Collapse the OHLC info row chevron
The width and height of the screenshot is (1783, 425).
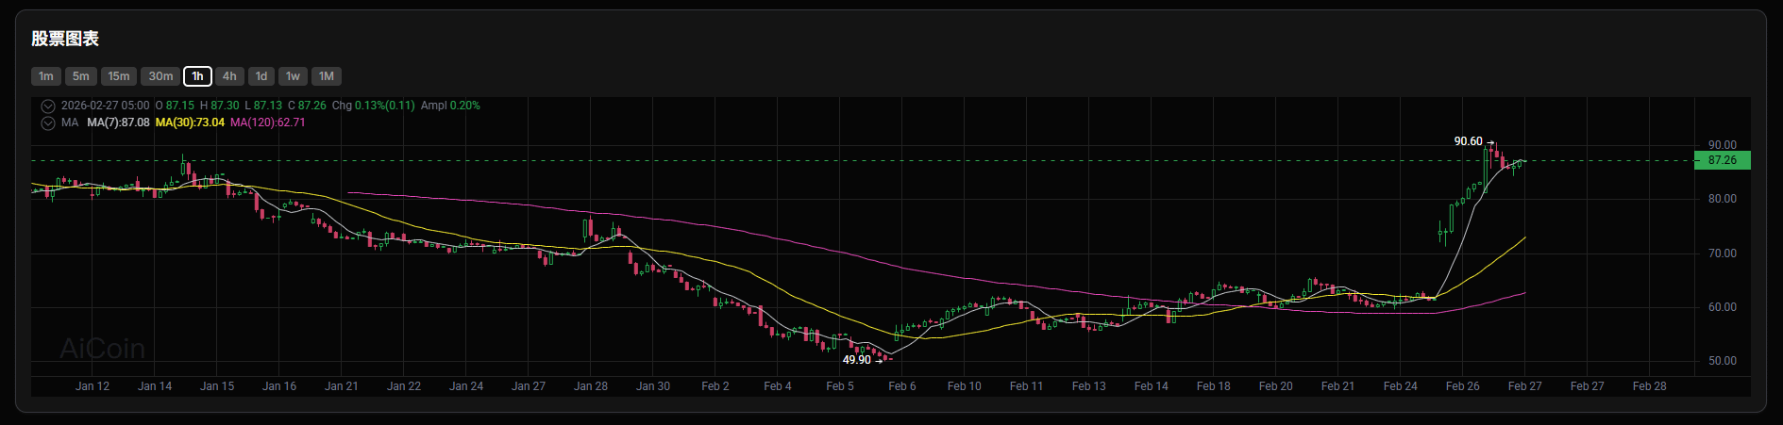coord(47,106)
